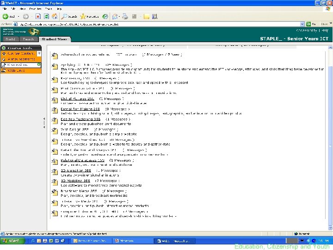The width and height of the screenshot is (333, 250).
Task: Open the File menu
Action: click(5, 9)
